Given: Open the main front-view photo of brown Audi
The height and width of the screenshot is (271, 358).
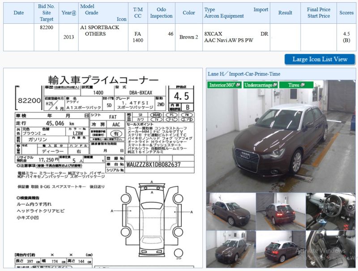Looking at the screenshot, I should 281,136.
